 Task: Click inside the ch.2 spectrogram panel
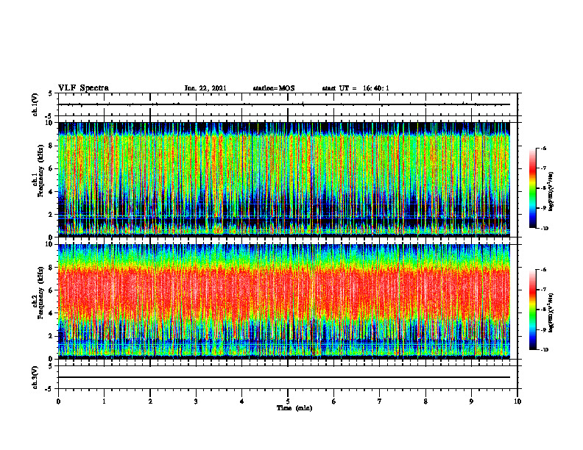click(x=284, y=301)
